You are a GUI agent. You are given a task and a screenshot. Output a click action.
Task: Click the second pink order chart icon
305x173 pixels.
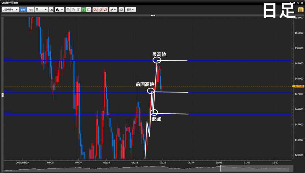(100, 10)
